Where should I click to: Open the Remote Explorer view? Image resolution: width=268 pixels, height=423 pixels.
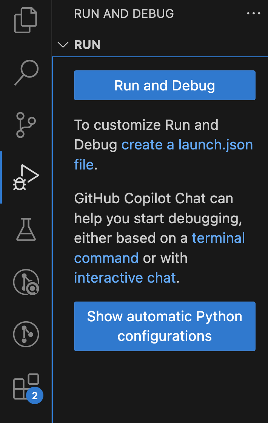pyautogui.click(x=26, y=282)
